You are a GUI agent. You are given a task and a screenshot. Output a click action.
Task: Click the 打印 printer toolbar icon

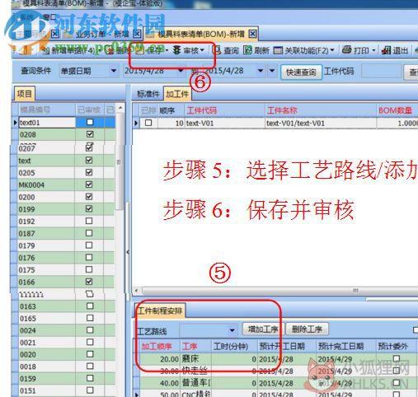347,50
